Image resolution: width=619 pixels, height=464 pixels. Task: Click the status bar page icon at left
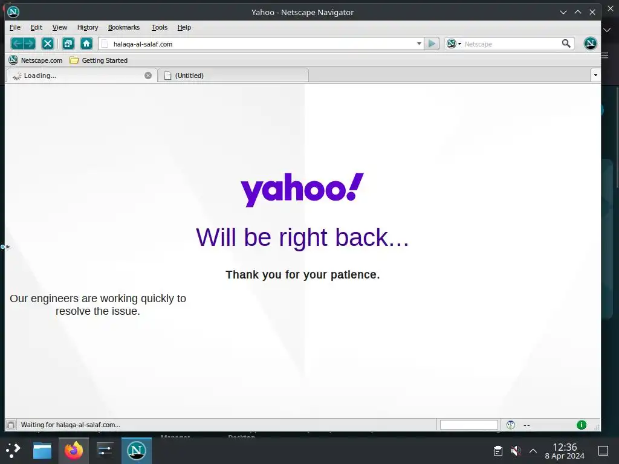[x=11, y=425]
